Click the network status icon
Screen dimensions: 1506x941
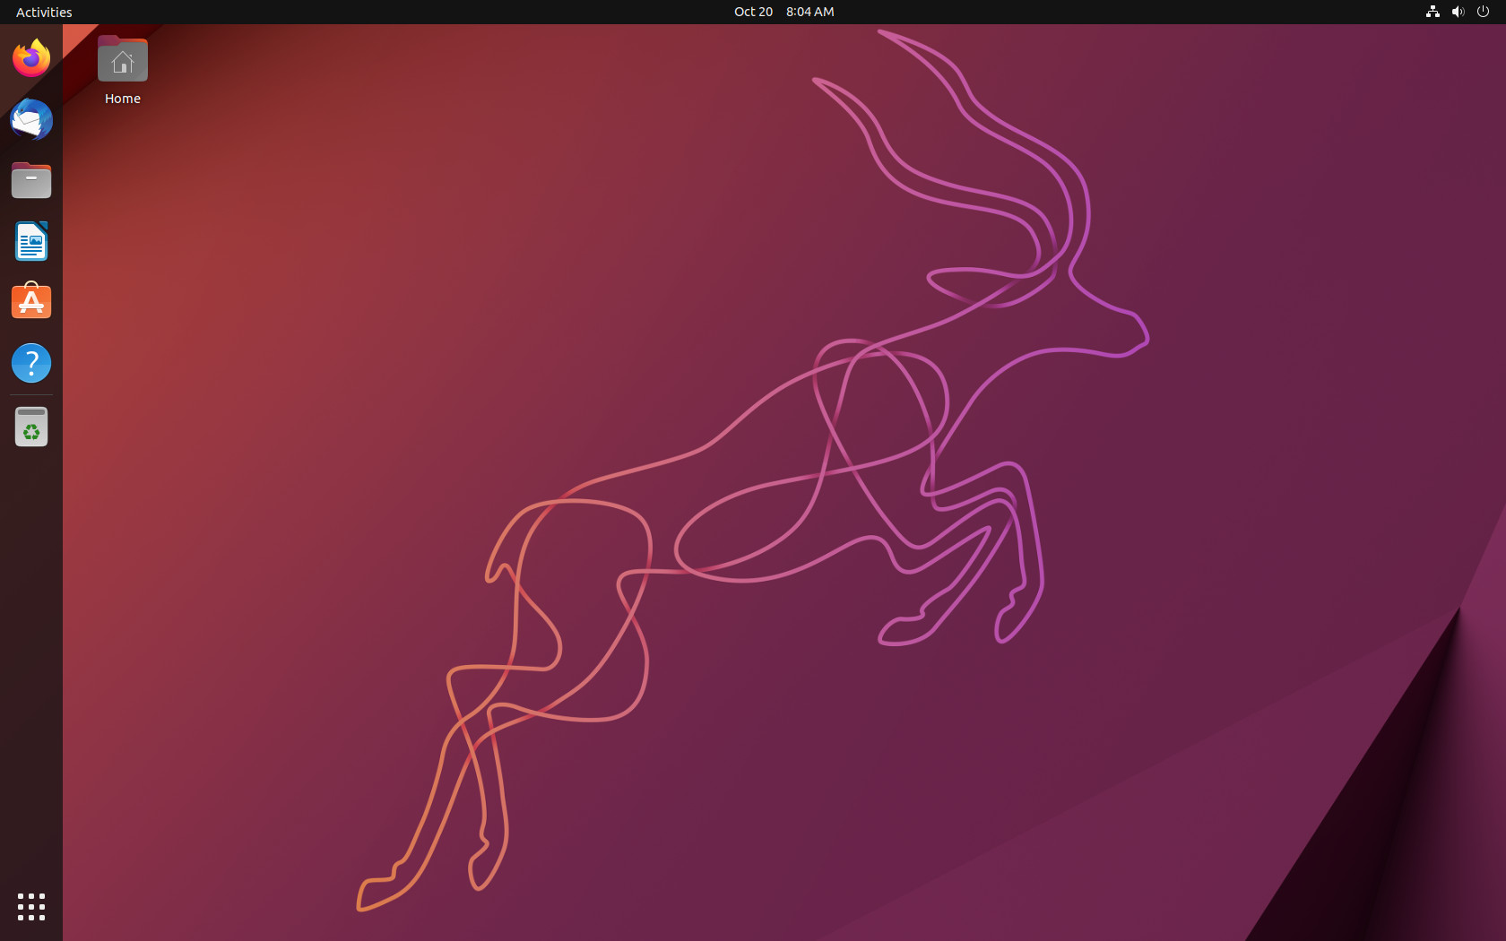click(1432, 12)
